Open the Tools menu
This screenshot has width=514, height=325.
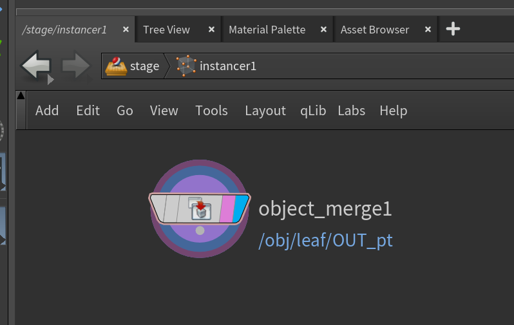[211, 111]
